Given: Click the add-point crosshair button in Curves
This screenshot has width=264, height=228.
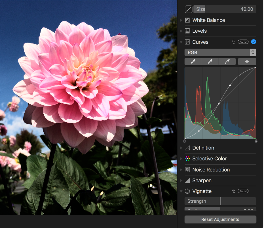Looking at the screenshot, I should (247, 62).
